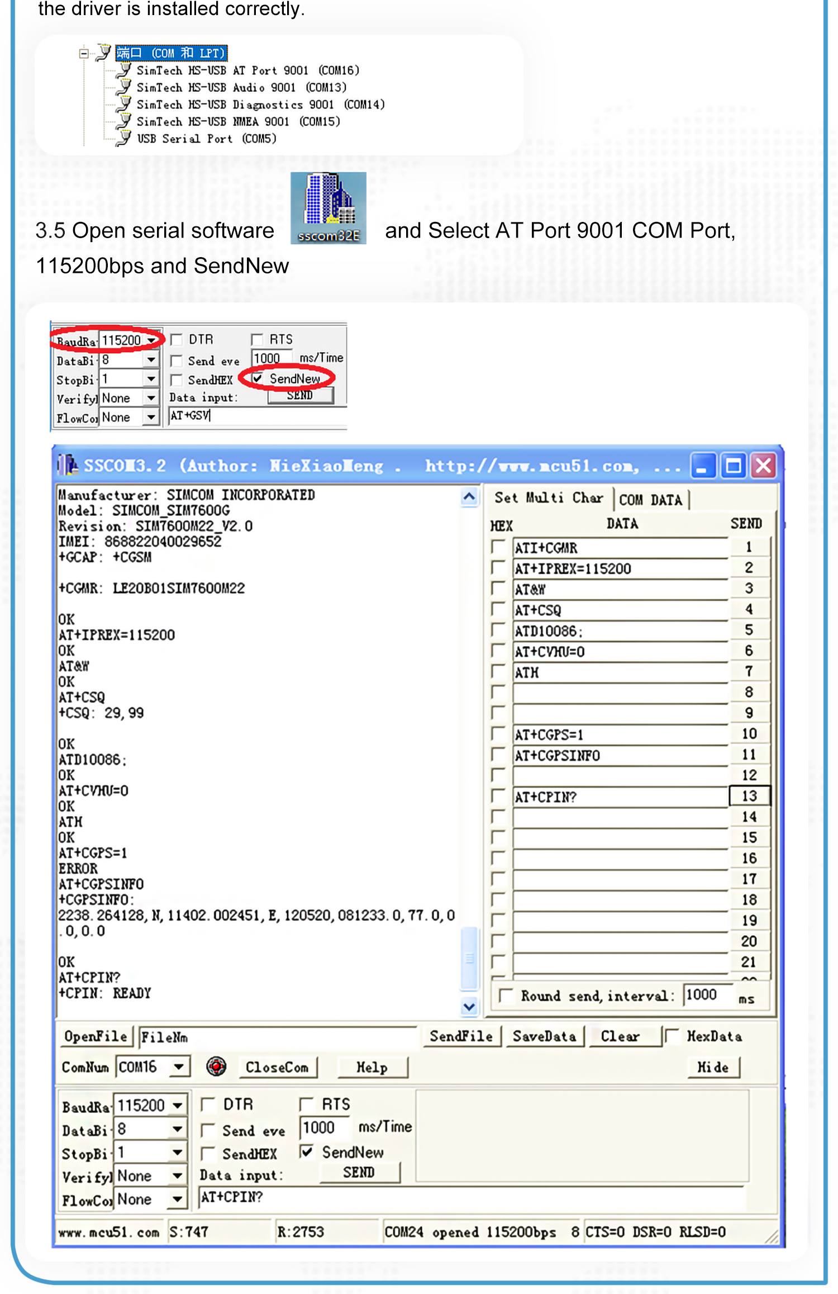Toggle HEX checkbox for AT+CGPSINFO row
Screen dimensions: 838x1294
point(498,755)
